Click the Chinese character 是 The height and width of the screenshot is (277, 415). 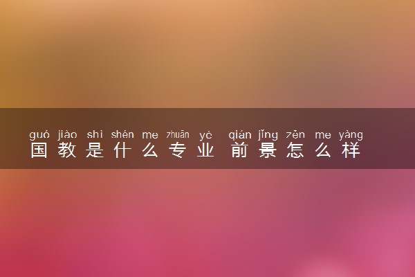[95, 150]
